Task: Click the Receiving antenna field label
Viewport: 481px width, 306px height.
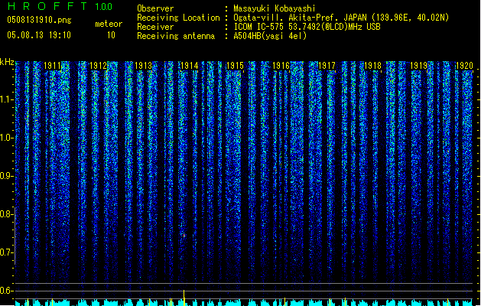Action: [176, 36]
